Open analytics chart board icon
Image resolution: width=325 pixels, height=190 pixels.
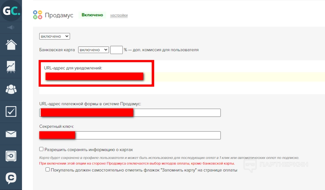click(11, 67)
